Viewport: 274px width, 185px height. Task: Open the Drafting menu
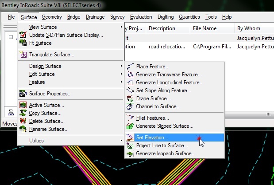pos(166,17)
